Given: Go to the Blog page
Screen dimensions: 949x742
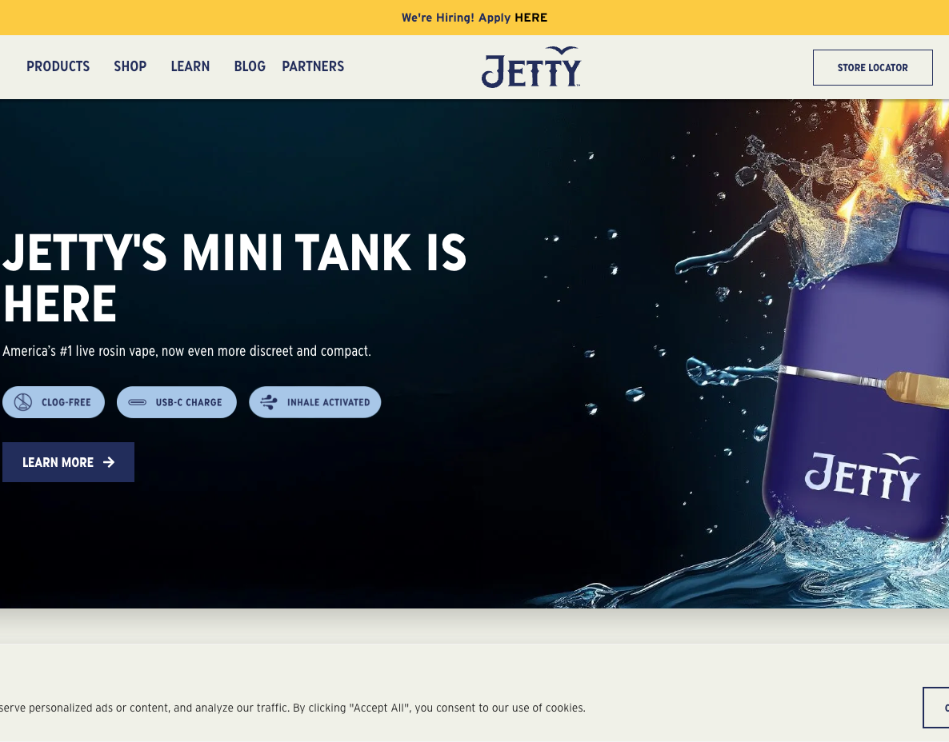Looking at the screenshot, I should click(250, 66).
